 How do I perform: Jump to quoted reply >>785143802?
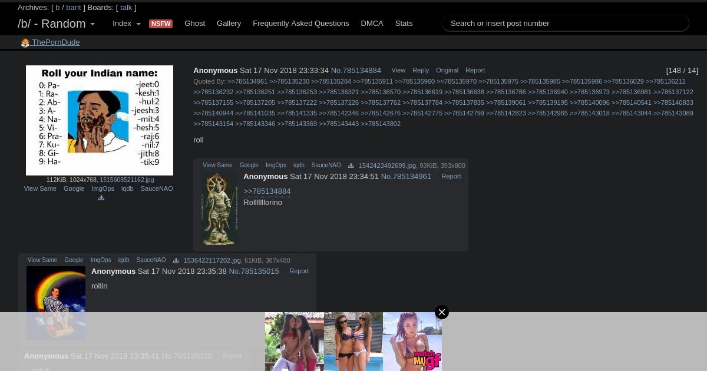[x=381, y=124]
